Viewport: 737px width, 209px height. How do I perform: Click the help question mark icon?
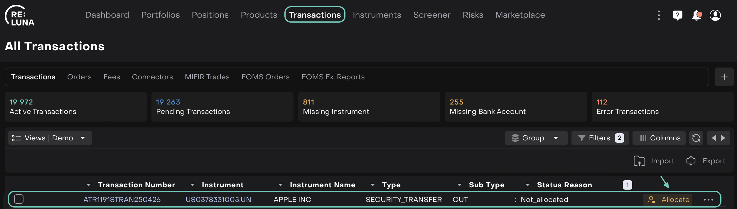(677, 15)
